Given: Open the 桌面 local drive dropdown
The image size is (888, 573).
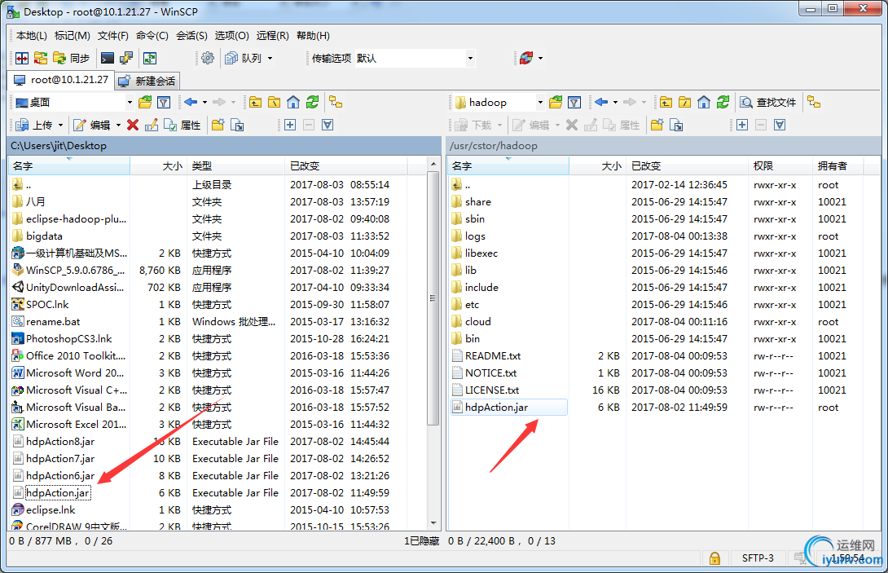Looking at the screenshot, I should click(130, 103).
